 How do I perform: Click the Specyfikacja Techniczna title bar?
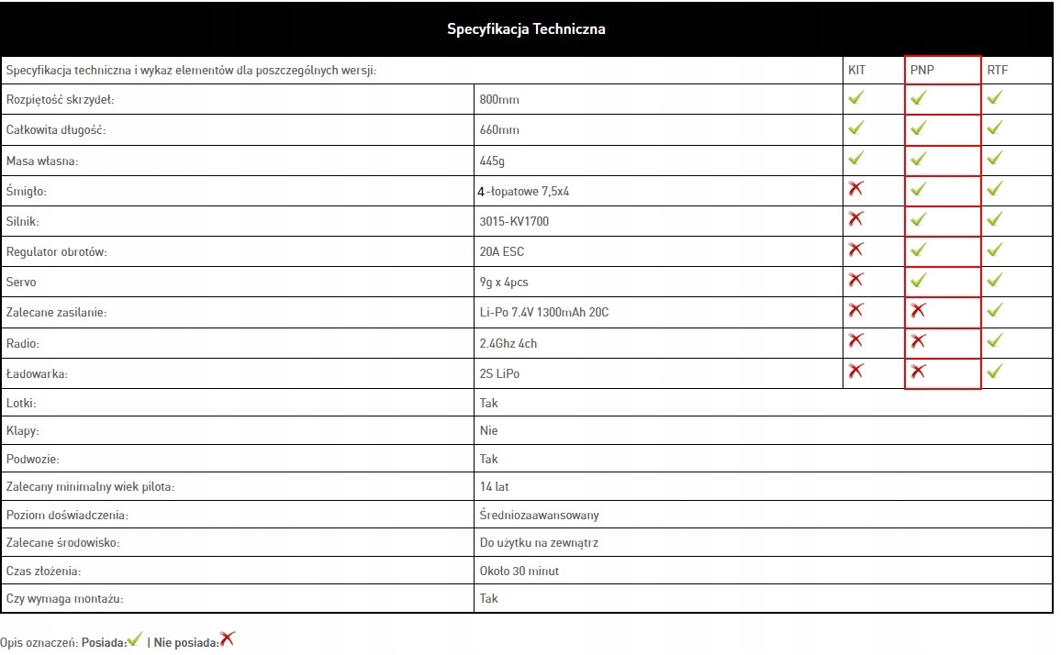pyautogui.click(x=526, y=29)
